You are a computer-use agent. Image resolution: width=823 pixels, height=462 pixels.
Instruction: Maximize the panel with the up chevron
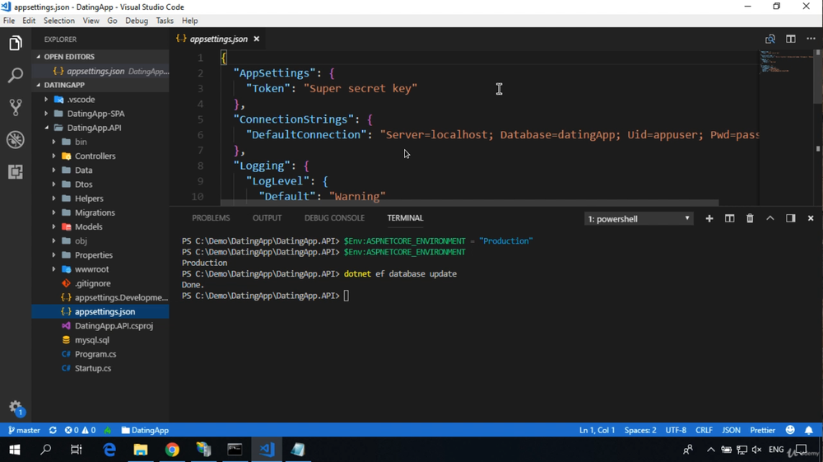pos(770,218)
